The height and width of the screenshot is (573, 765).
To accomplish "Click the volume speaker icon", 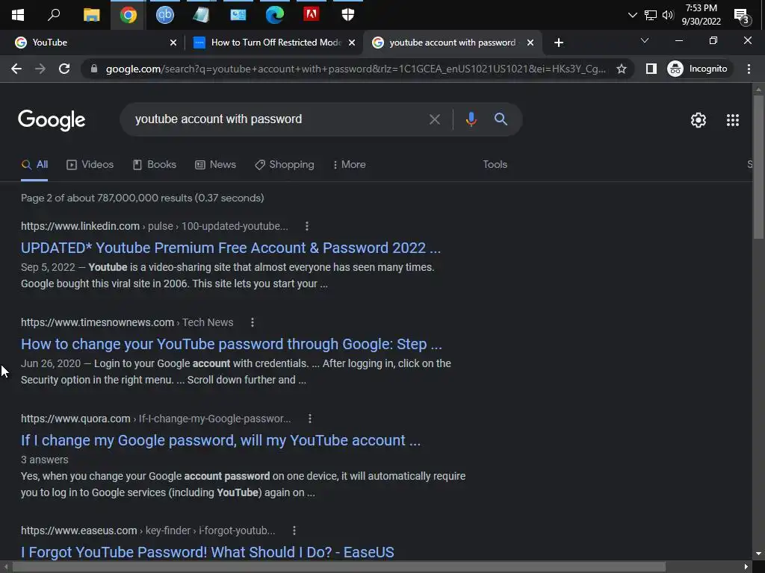I will (x=668, y=15).
